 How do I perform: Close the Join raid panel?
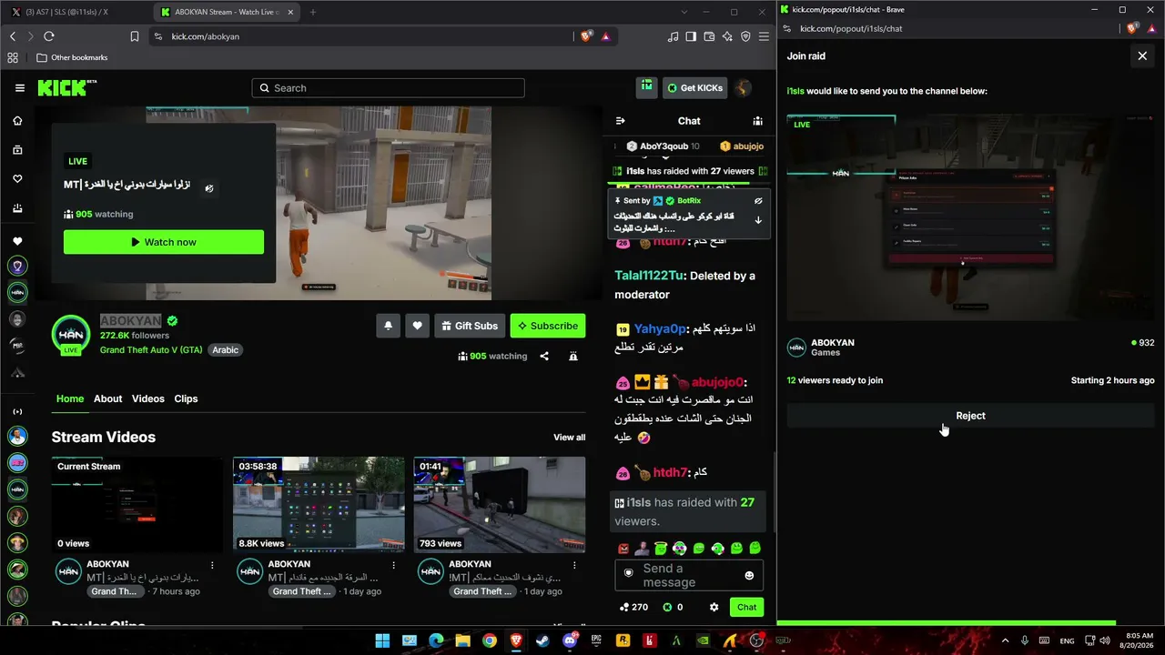[1142, 55]
